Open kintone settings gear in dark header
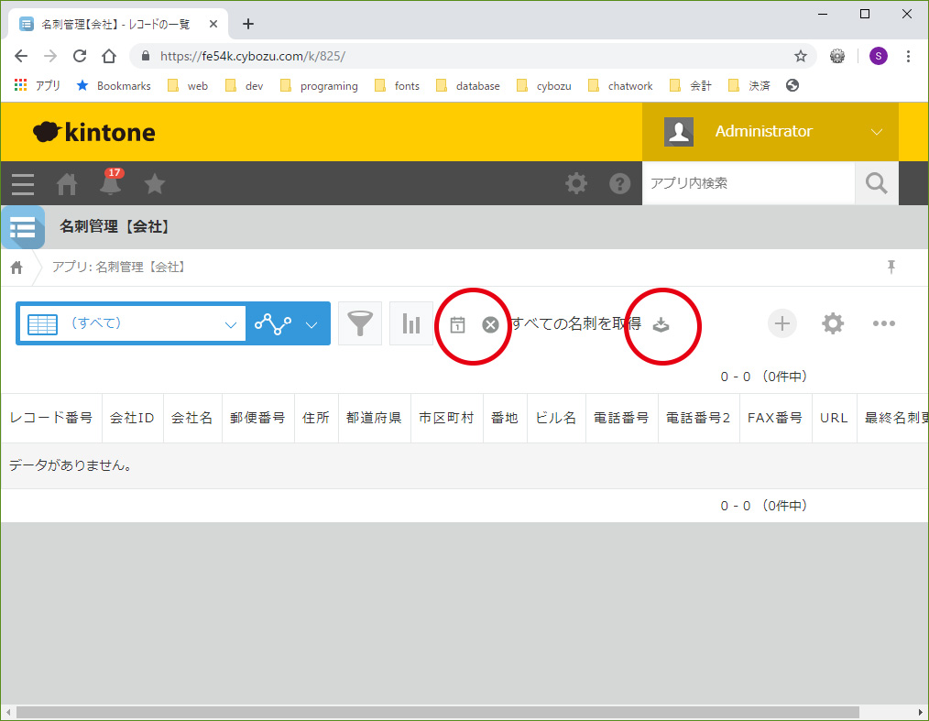Viewport: 929px width, 721px height. coord(576,183)
